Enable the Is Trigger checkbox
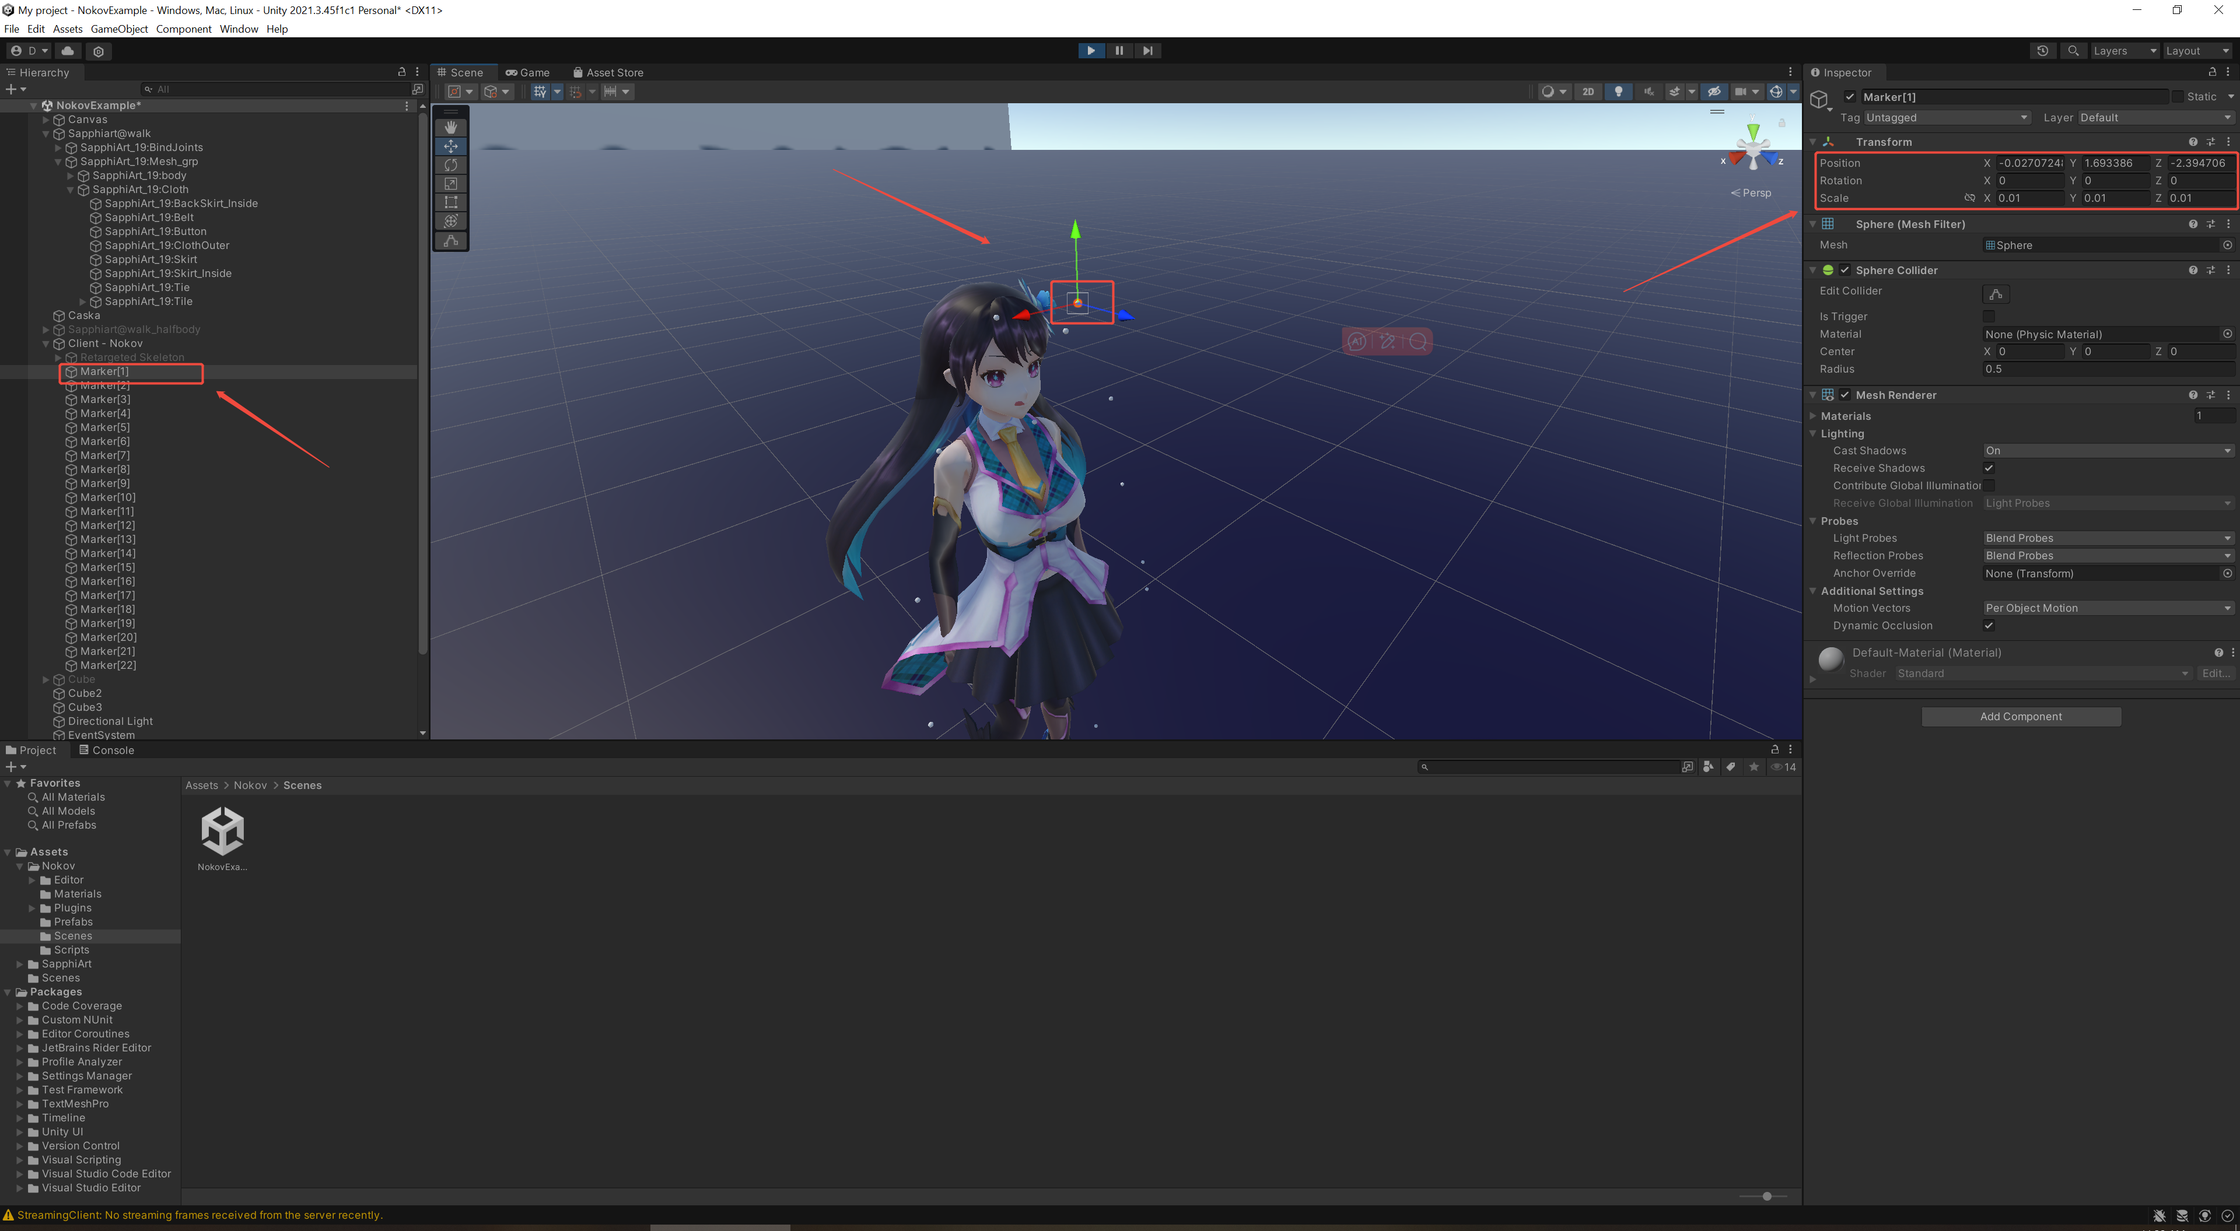The height and width of the screenshot is (1231, 2240). tap(1989, 317)
